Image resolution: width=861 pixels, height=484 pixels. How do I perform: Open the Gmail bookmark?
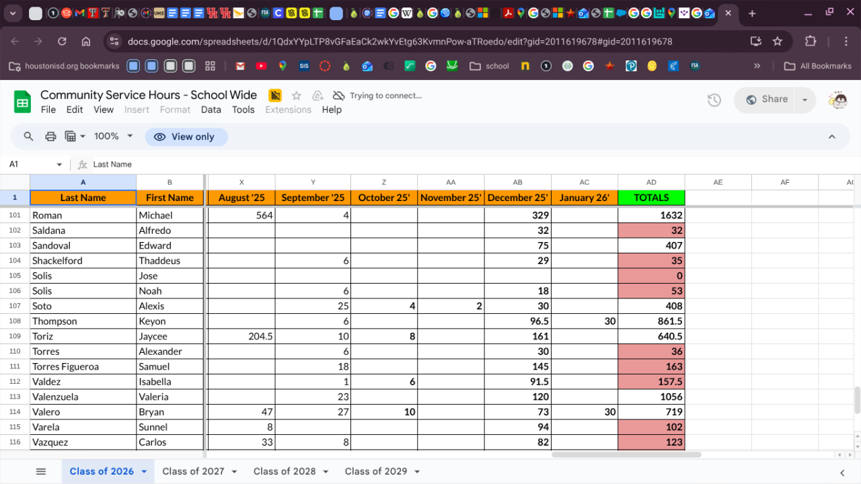click(240, 66)
